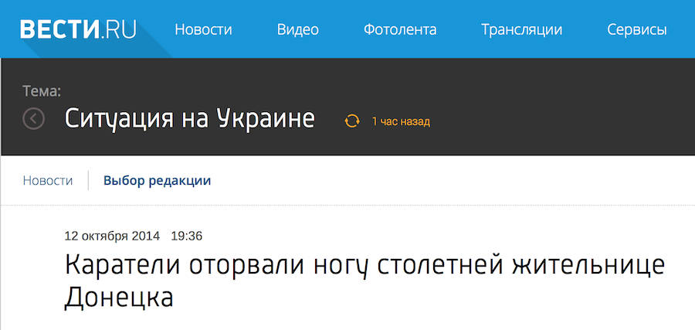Screen dimensions: 695x330
Task: Click the '1 час назад' update label
Action: click(401, 121)
